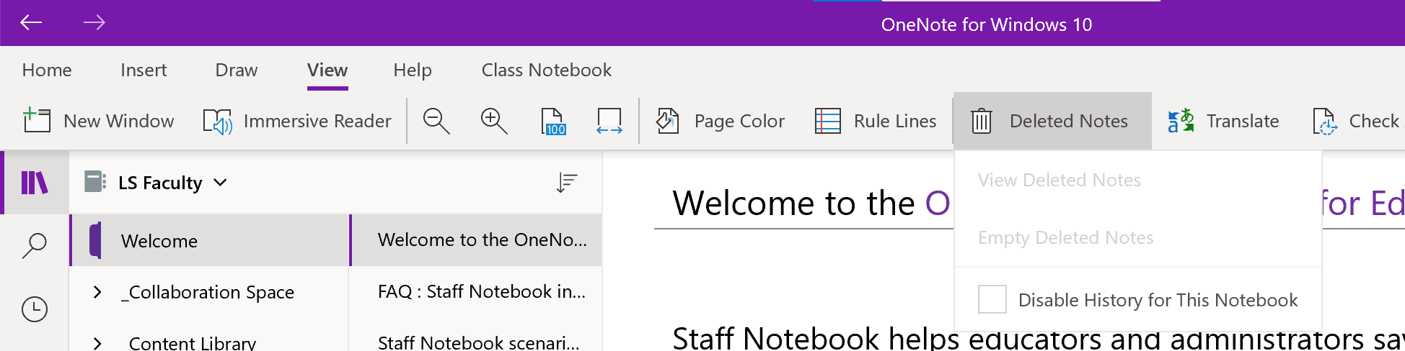This screenshot has height=351, width=1405.
Task: Open the Page Color picker
Action: click(720, 121)
